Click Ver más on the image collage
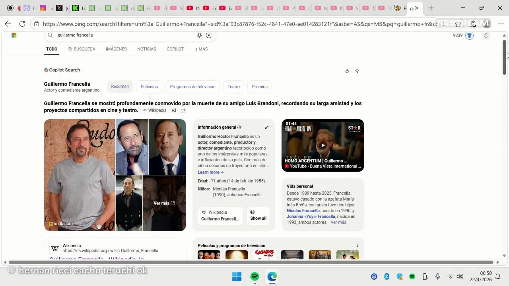Image resolution: width=509 pixels, height=286 pixels. point(164,203)
